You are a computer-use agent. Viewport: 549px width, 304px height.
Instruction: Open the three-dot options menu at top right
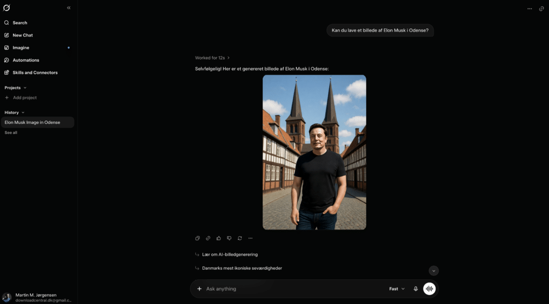point(529,9)
